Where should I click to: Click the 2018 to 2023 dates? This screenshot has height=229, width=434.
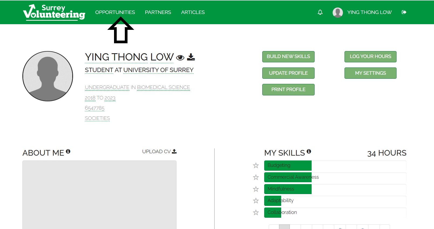pyautogui.click(x=100, y=98)
